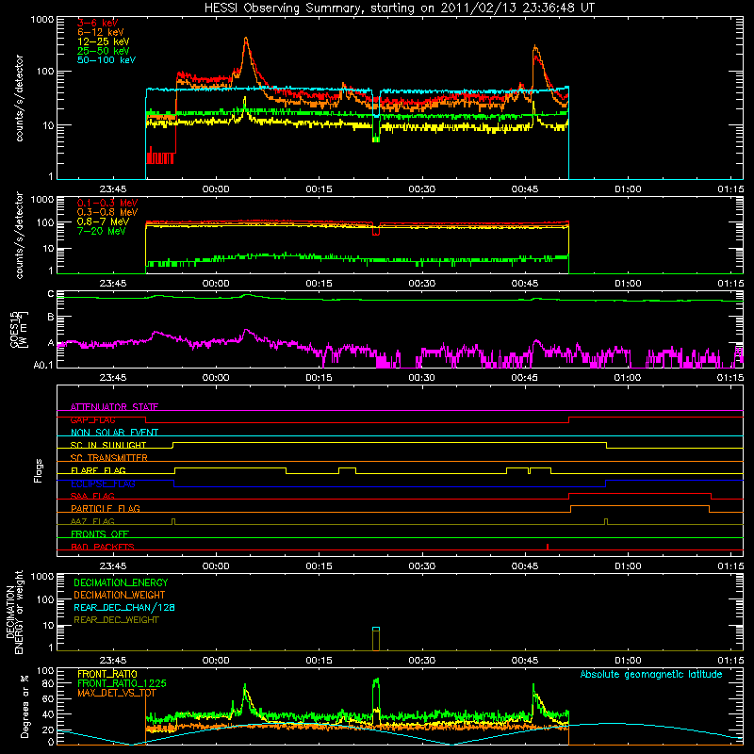The height and width of the screenshot is (754, 754).
Task: Click the 0.8-7 MeV legend entry
Action: [x=104, y=221]
